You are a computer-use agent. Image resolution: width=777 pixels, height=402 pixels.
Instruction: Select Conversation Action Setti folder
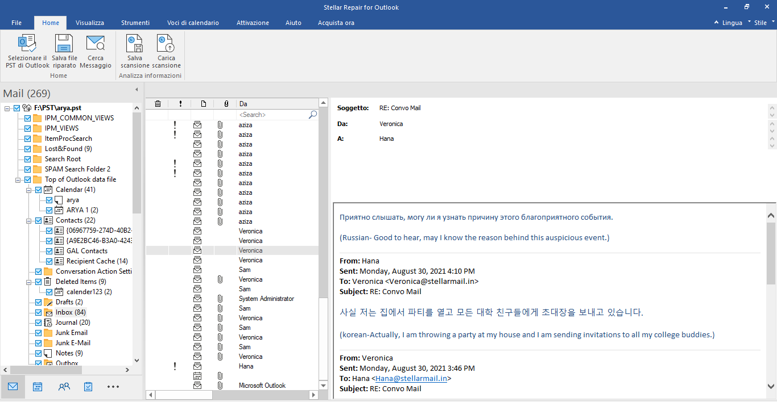tap(93, 271)
